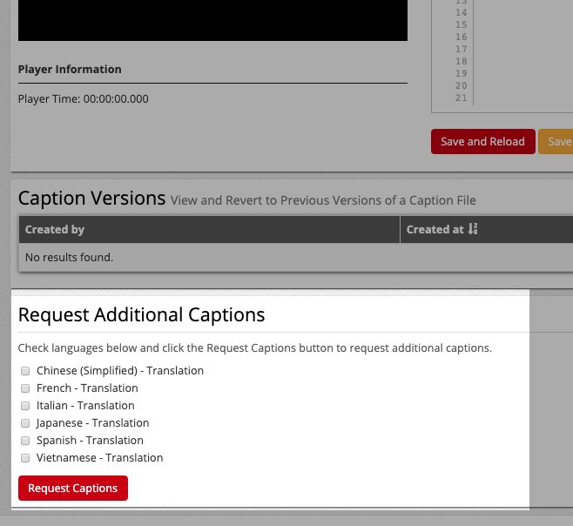Sort by the Created at sort icon
The height and width of the screenshot is (526, 573).
[x=473, y=230]
